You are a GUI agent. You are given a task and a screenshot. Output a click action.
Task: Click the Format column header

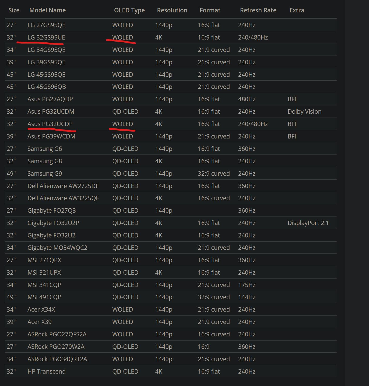point(210,10)
